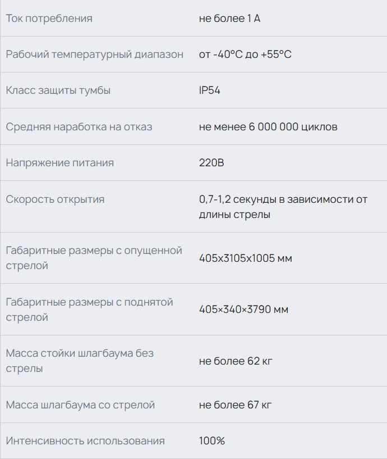Click the 'не более 1 А' value

pos(229,19)
